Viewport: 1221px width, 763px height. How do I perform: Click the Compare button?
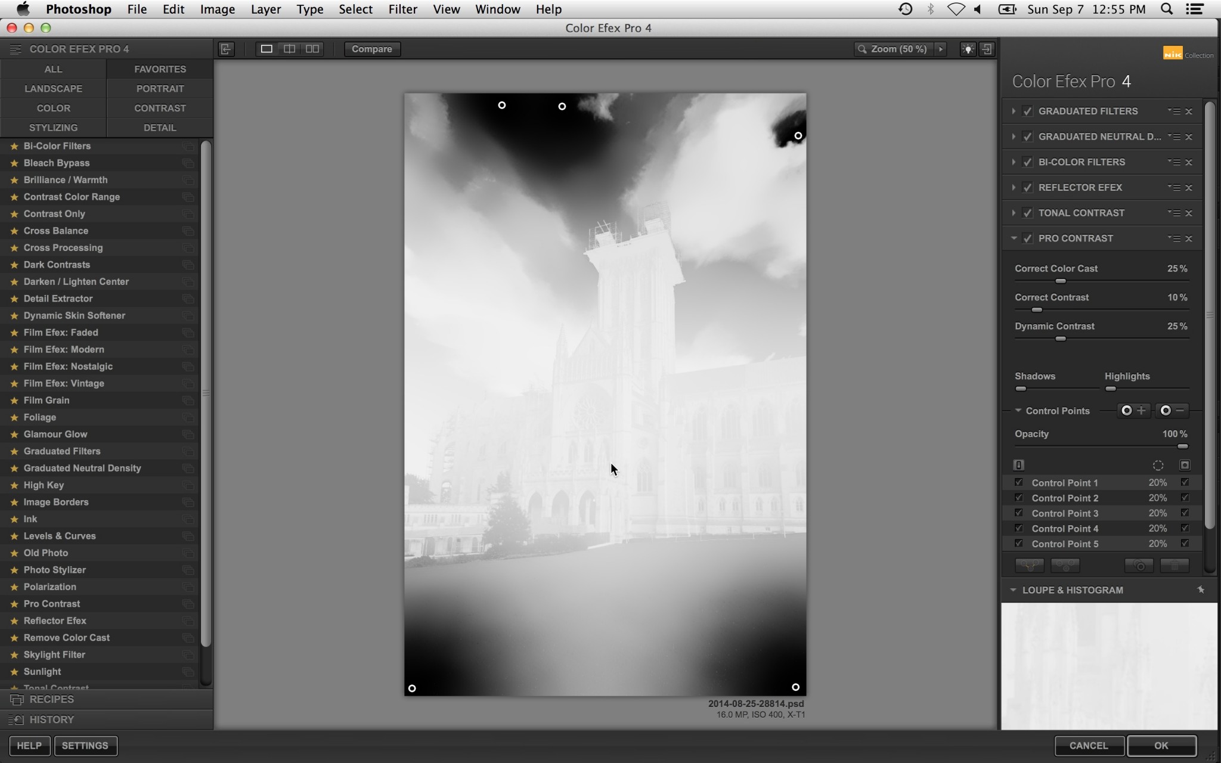pyautogui.click(x=372, y=49)
